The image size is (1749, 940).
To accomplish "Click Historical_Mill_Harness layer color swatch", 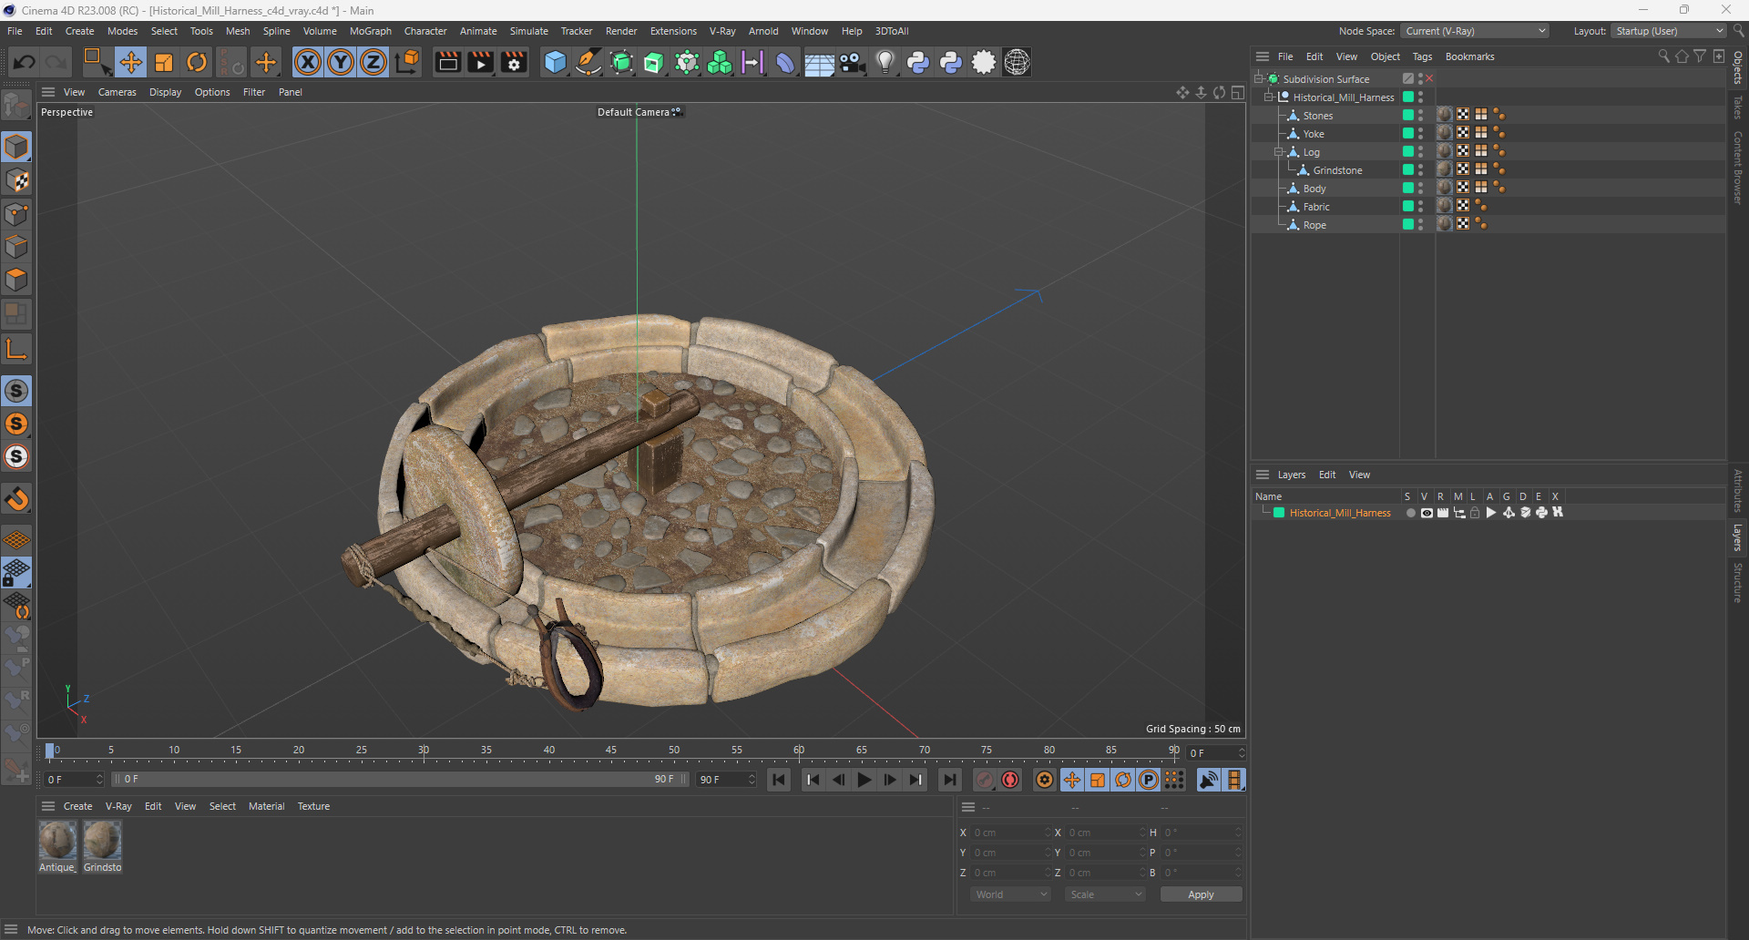I will click(x=1279, y=513).
